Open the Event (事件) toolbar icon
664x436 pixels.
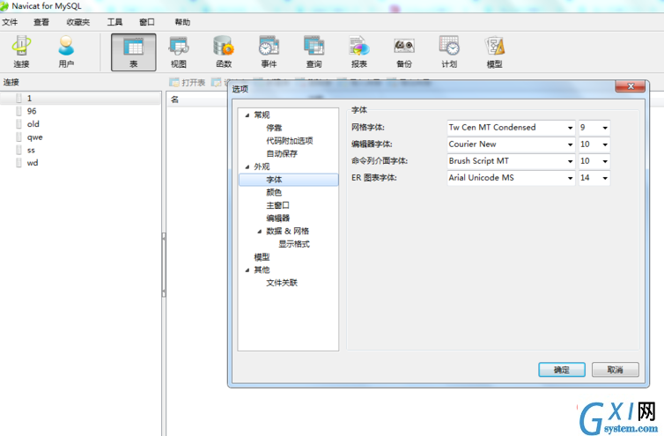[269, 52]
